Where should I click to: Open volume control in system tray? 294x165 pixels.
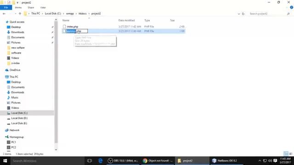pos(270,161)
